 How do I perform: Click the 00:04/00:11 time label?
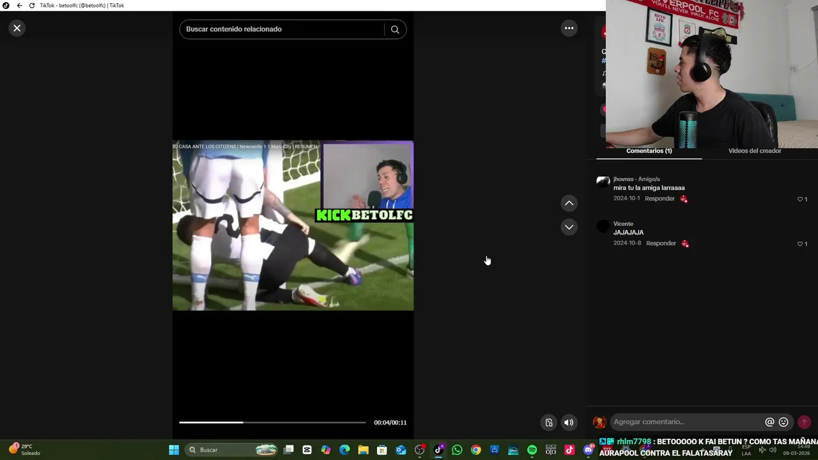coord(390,422)
